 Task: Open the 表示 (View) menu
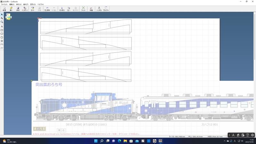(19, 4)
